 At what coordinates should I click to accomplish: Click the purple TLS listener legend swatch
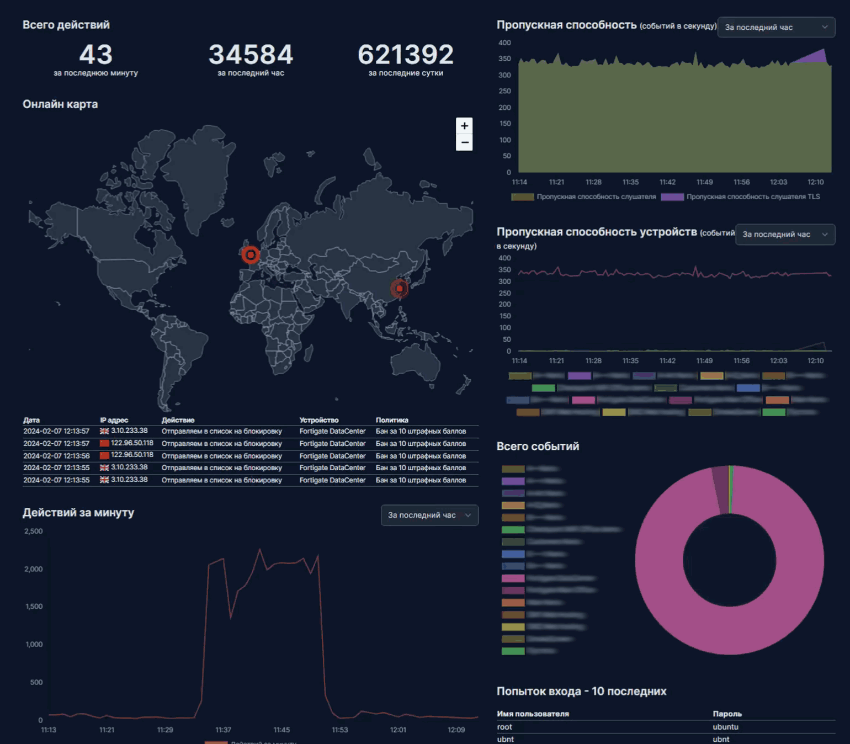tap(672, 197)
